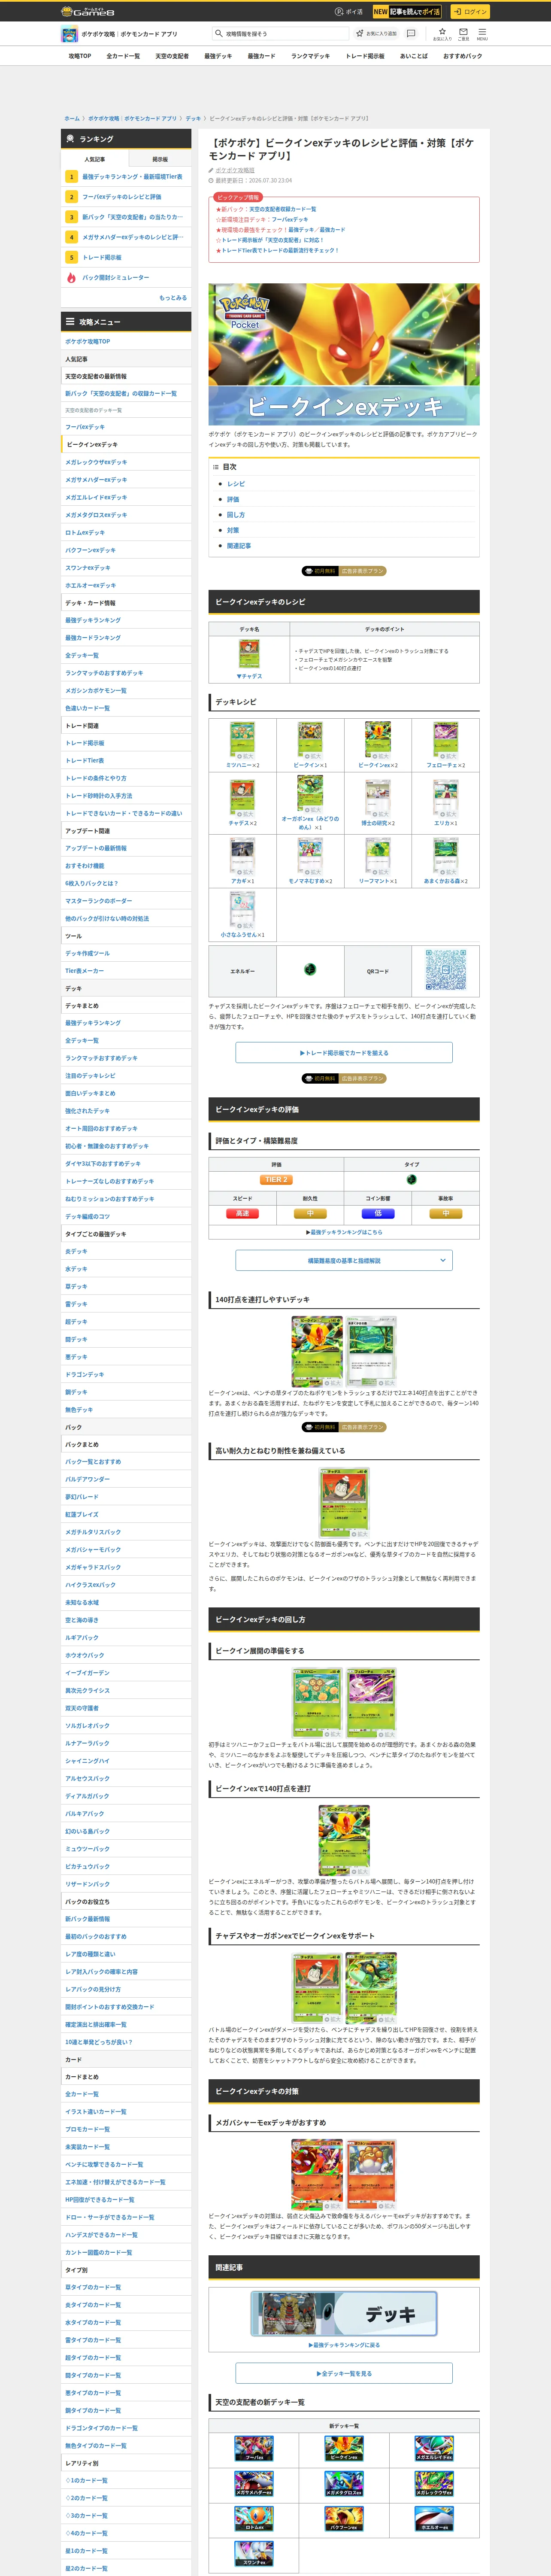Screen dimensions: 551x2576
Task: Switch to the 人気記事 ranking tab
Action: (94, 159)
